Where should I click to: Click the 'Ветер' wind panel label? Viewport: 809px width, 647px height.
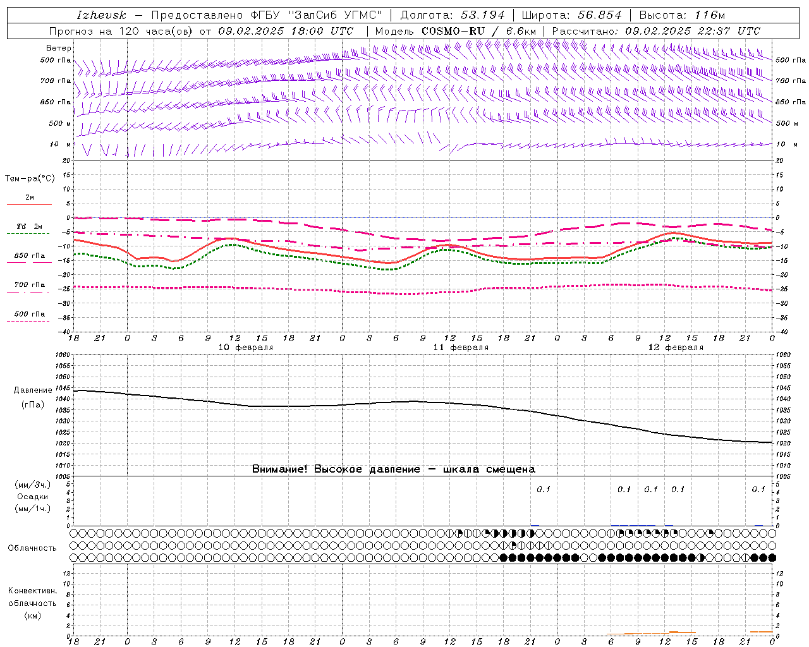[x=59, y=48]
